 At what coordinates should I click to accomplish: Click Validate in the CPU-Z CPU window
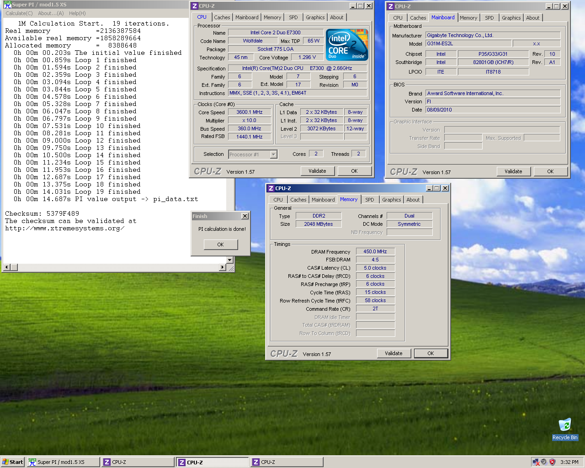318,171
